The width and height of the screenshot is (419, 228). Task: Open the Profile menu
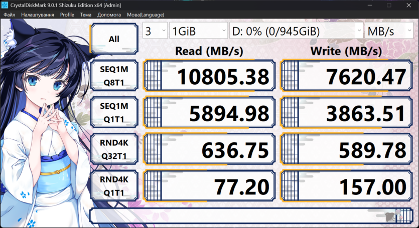coord(67,15)
